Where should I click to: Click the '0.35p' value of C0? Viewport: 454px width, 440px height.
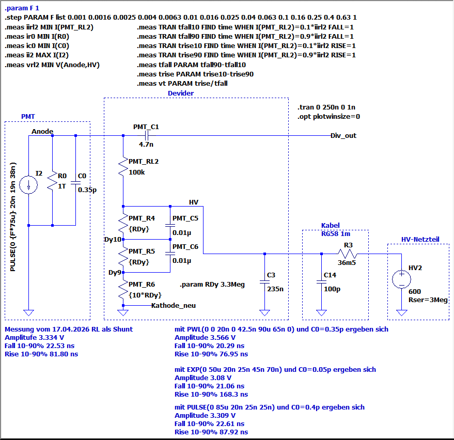pos(87,190)
